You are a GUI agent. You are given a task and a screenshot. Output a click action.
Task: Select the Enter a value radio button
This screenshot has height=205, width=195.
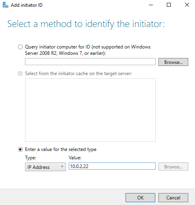(x=20, y=149)
